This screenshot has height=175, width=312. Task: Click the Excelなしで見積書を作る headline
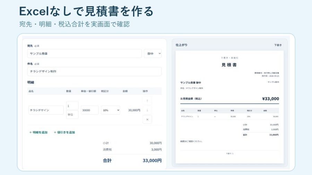pyautogui.click(x=86, y=11)
